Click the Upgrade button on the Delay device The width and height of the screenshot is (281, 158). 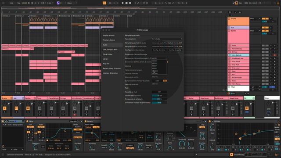pos(73,121)
